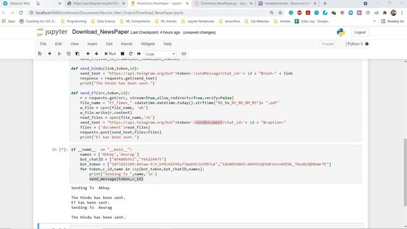The width and height of the screenshot is (407, 229).
Task: Open the Apps bookmarks shortcut
Action: (x=8, y=21)
